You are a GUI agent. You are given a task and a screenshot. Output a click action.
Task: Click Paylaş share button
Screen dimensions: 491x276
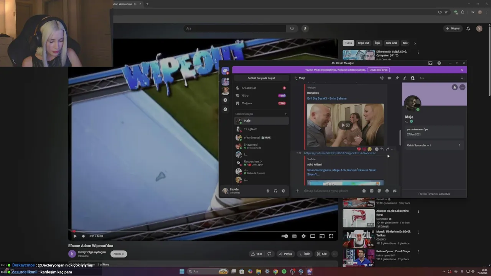(x=285, y=254)
